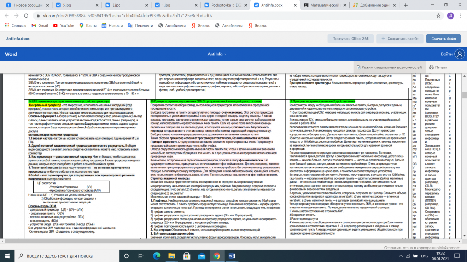Expand the AntiInfa document name dropdown

click(217, 54)
